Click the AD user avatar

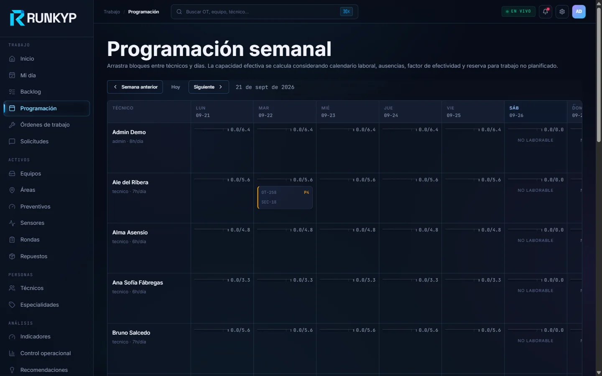click(x=579, y=12)
